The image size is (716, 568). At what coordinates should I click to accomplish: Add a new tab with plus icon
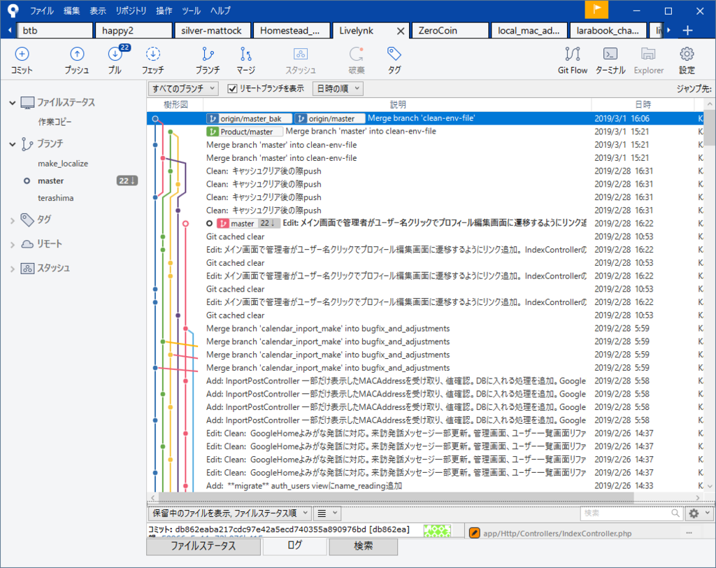[688, 31]
